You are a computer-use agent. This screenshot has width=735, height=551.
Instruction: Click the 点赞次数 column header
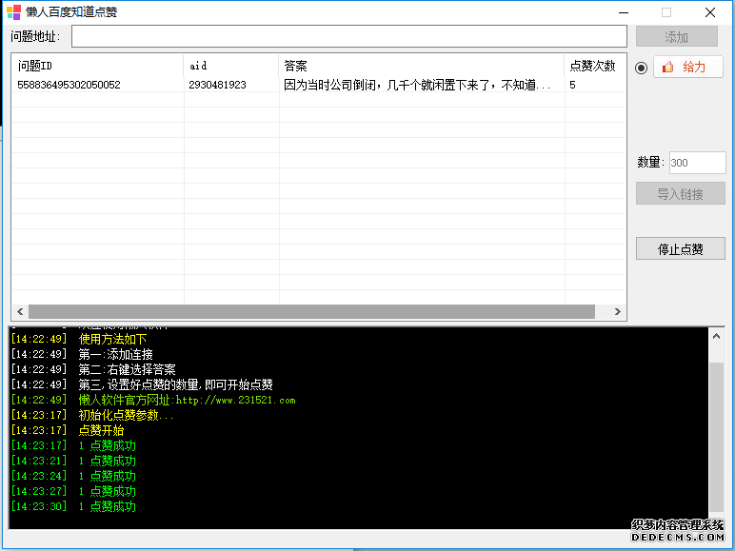(595, 66)
